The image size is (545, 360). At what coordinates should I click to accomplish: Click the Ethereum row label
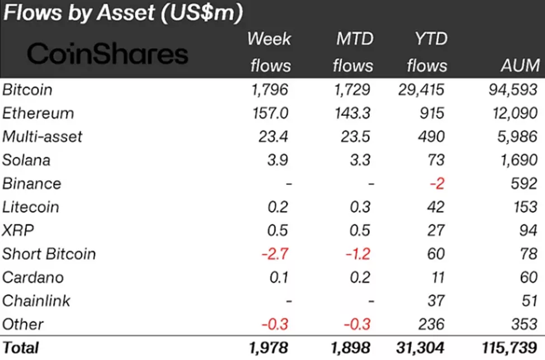[38, 113]
